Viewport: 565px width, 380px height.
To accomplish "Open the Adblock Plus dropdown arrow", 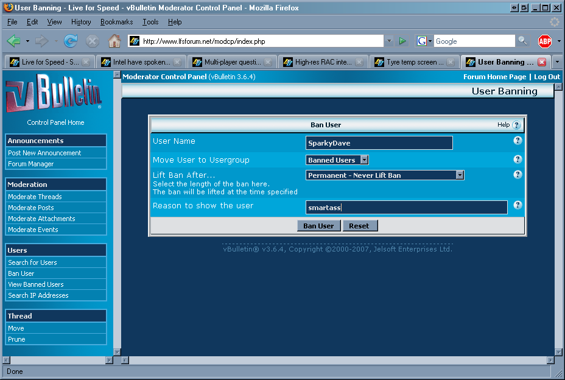I will [559, 41].
